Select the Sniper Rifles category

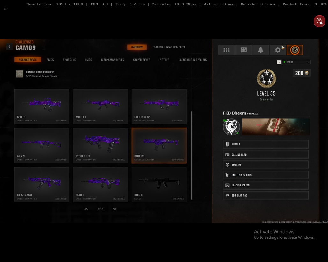pos(142,60)
